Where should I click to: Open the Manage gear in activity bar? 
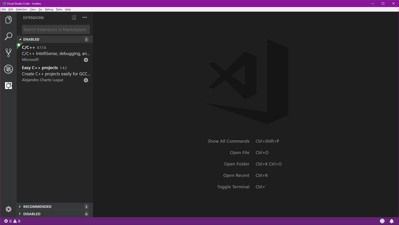8,210
